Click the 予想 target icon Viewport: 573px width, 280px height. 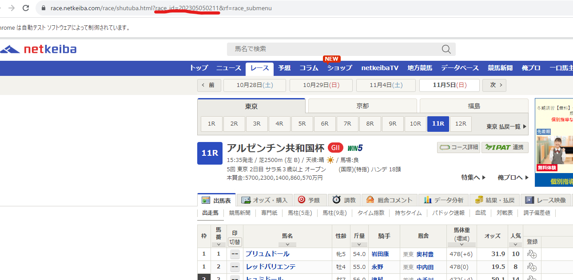(x=302, y=200)
